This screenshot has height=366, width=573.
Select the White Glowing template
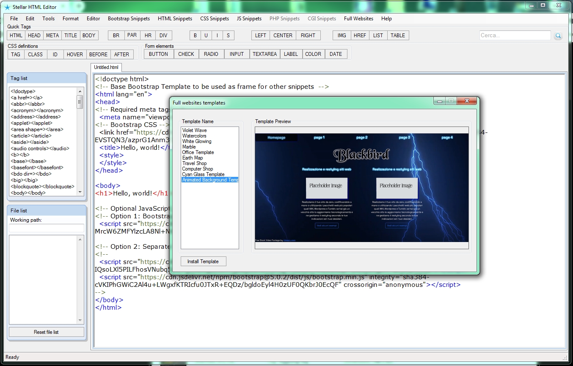click(197, 141)
